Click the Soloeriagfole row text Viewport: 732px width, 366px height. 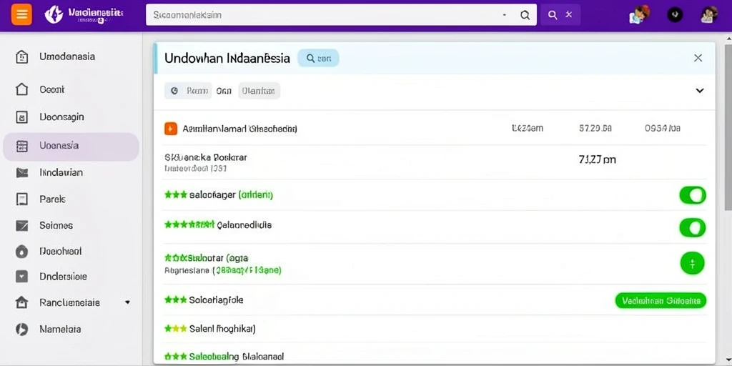216,300
